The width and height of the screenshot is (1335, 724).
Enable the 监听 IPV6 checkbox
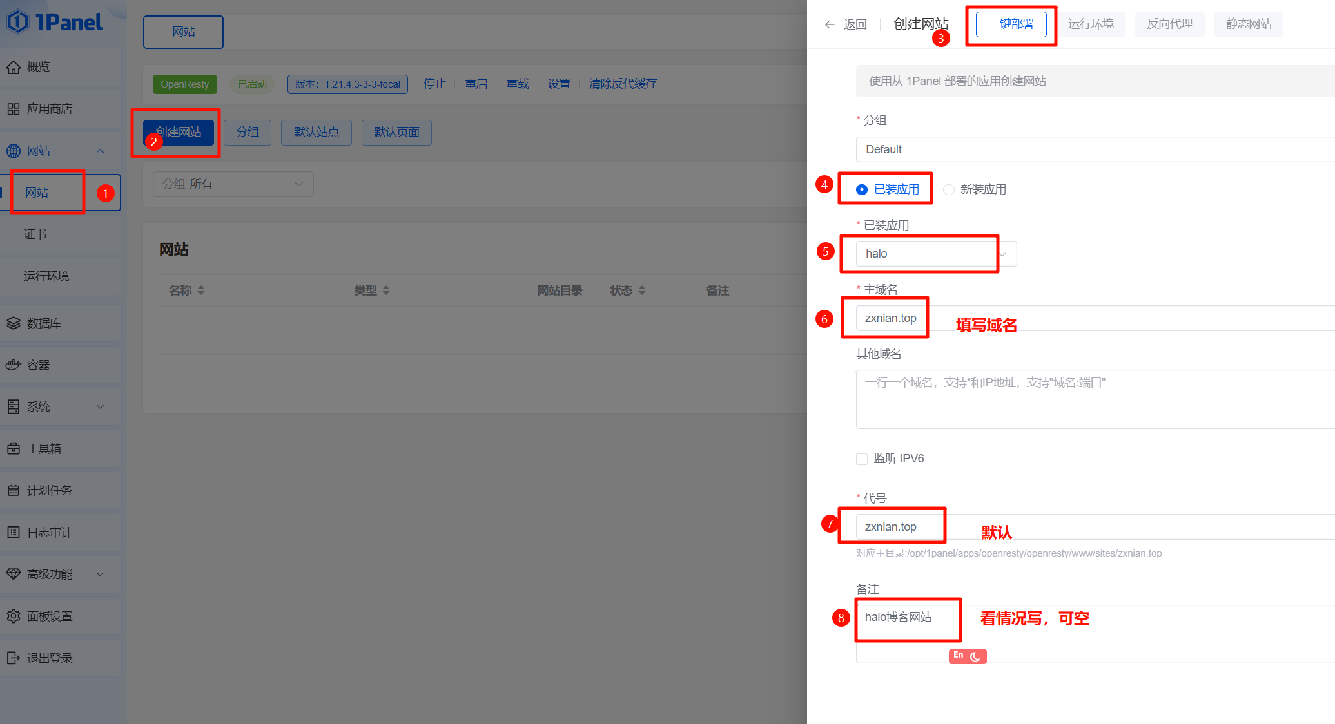coord(862,459)
